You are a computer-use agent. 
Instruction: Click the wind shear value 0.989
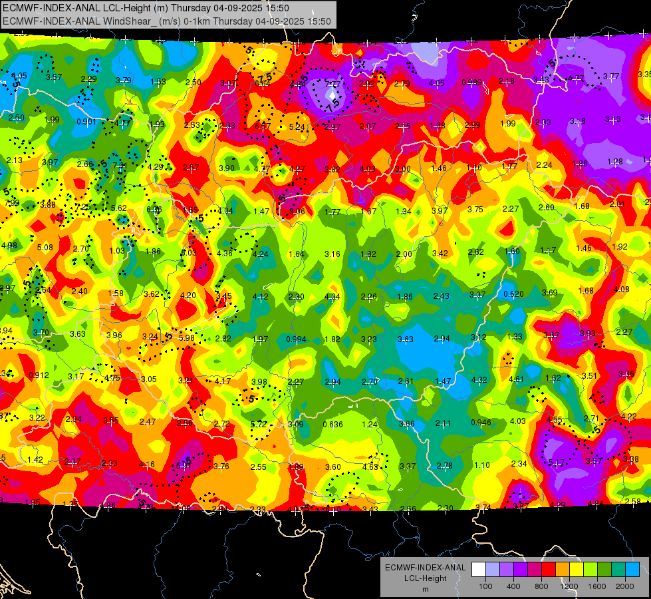click(471, 83)
